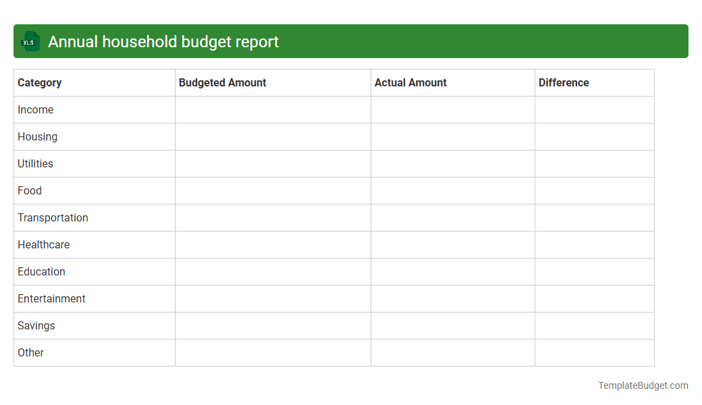Image resolution: width=702 pixels, height=405 pixels.
Task: Click the Budgeted Amount cell for Income
Action: click(x=273, y=109)
